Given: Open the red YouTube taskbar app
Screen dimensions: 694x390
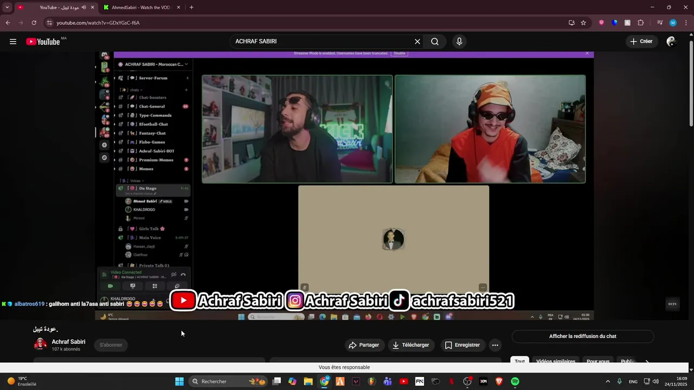Looking at the screenshot, I should coord(403,381).
